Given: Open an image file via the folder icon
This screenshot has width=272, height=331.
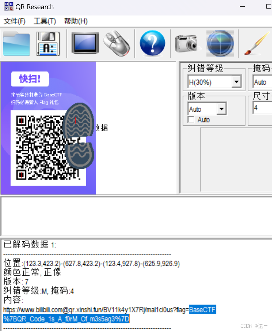Looking at the screenshot, I should 16,43.
